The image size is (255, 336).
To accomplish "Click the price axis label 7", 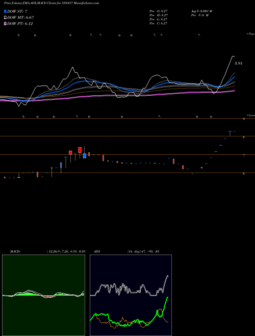I will tap(244, 155).
